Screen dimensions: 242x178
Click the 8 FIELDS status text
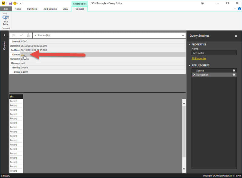[x=5, y=176]
